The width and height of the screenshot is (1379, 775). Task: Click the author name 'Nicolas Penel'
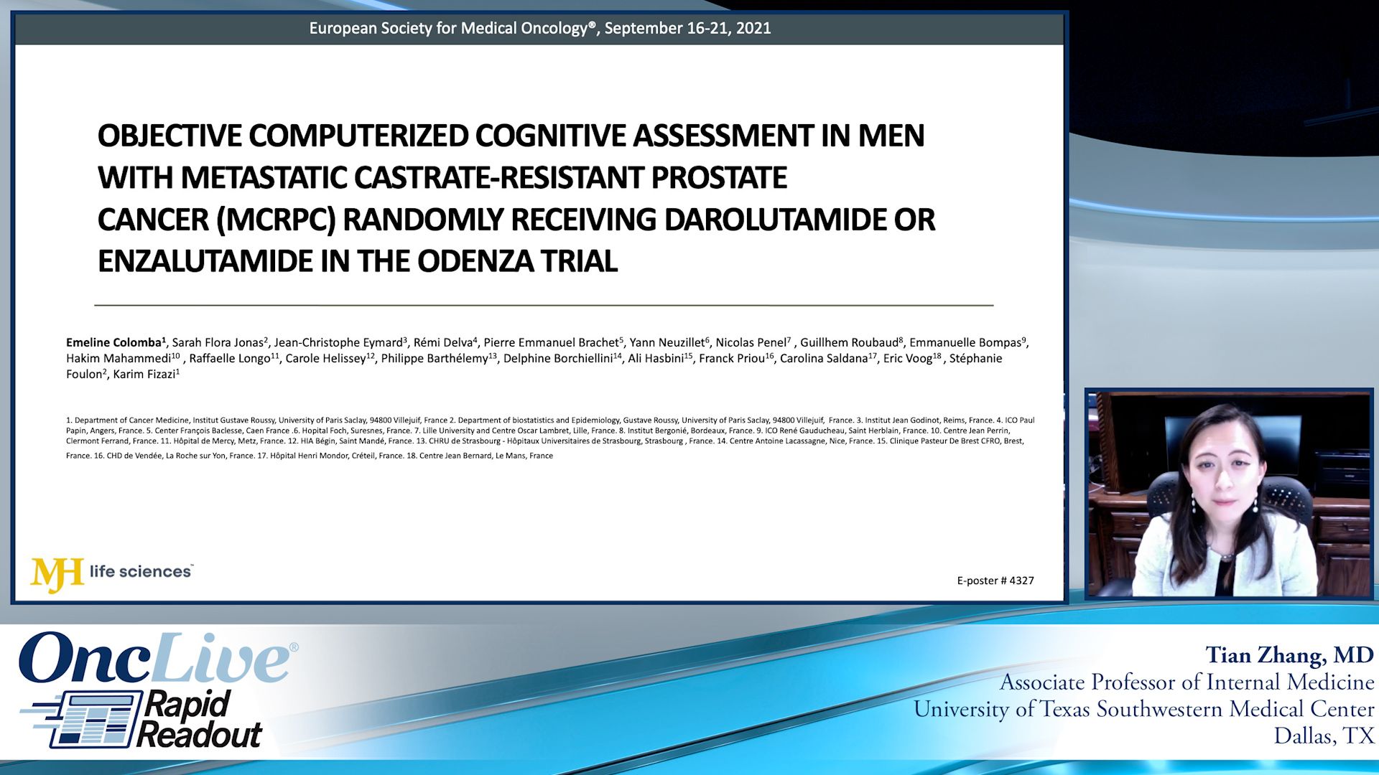point(751,342)
